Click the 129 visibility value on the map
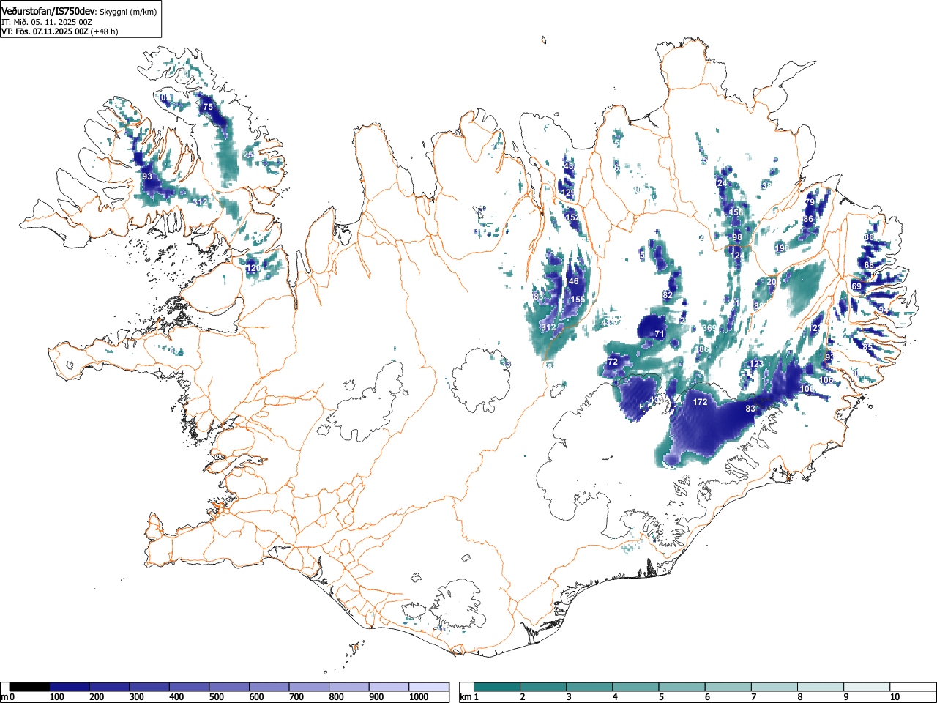The width and height of the screenshot is (937, 703). tap(568, 193)
